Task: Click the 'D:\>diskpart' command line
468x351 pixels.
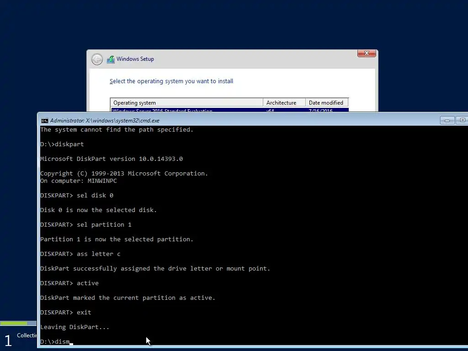Action: (62, 144)
